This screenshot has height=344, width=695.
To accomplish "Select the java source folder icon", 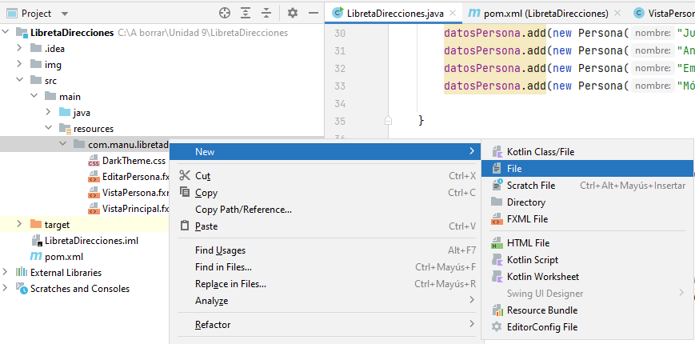I will (x=65, y=112).
